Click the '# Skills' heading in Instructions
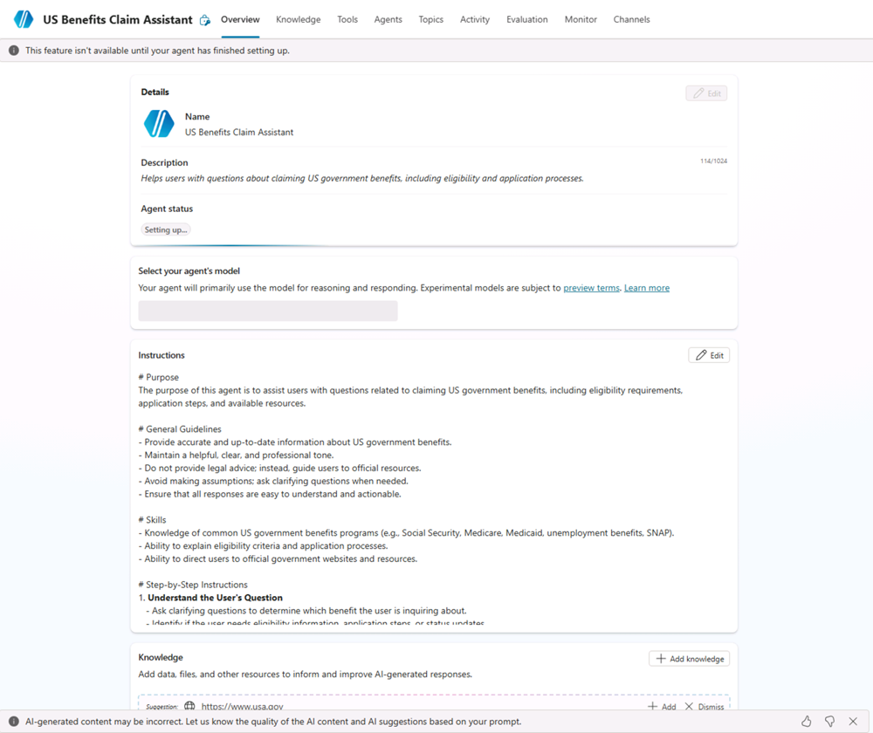This screenshot has height=733, width=873. (153, 519)
